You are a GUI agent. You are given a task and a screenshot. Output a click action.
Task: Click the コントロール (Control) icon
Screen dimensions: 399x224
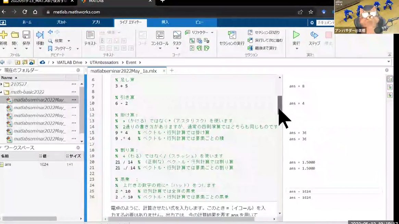pos(160,35)
